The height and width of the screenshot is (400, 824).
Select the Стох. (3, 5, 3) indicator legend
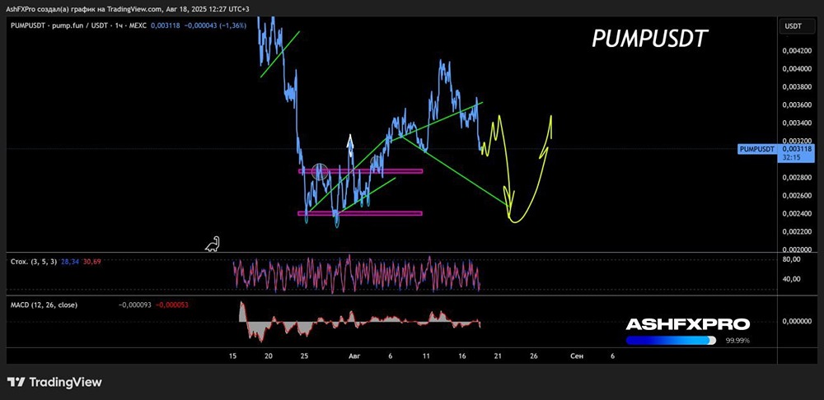pyautogui.click(x=34, y=261)
